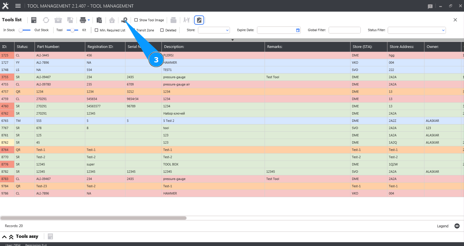Click the Test Tool remark in row 3755

click(273, 77)
